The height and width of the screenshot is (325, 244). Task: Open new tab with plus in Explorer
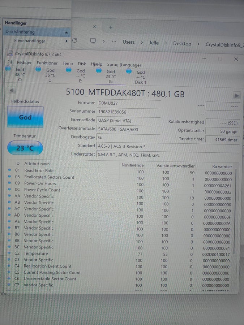pos(111,27)
